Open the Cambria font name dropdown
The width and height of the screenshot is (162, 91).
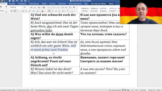point(22,7)
